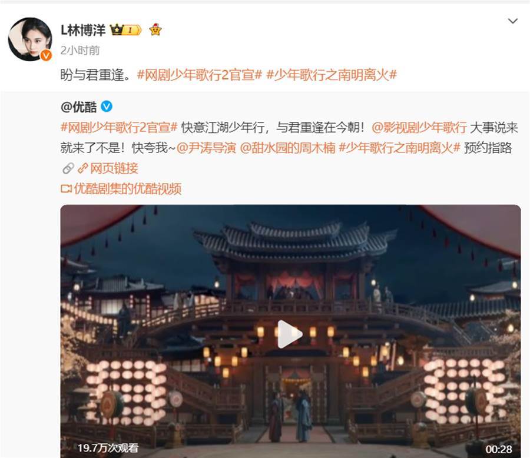The image size is (530, 458).
Task: Click the crown membership level badge
Action: [x=125, y=30]
